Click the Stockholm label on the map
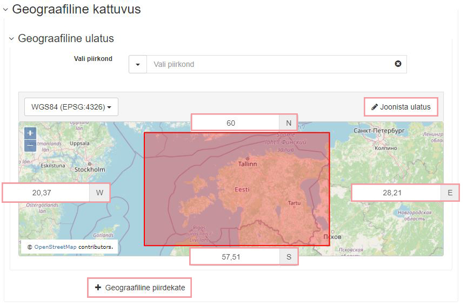Image resolution: width=467 pixels, height=307 pixels. [90, 169]
